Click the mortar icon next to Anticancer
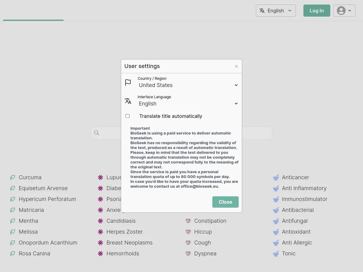 (x=276, y=177)
